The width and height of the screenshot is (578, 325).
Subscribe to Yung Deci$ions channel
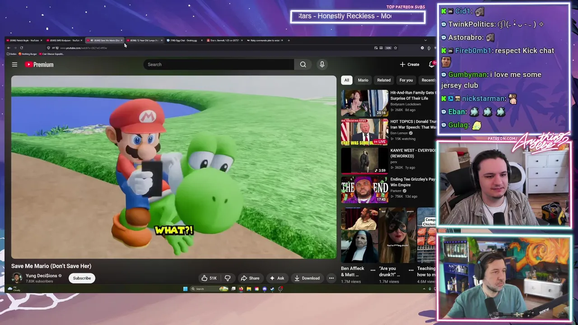(x=82, y=278)
